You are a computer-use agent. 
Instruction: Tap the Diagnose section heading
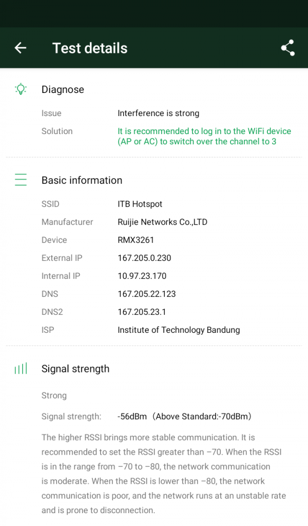(63, 89)
